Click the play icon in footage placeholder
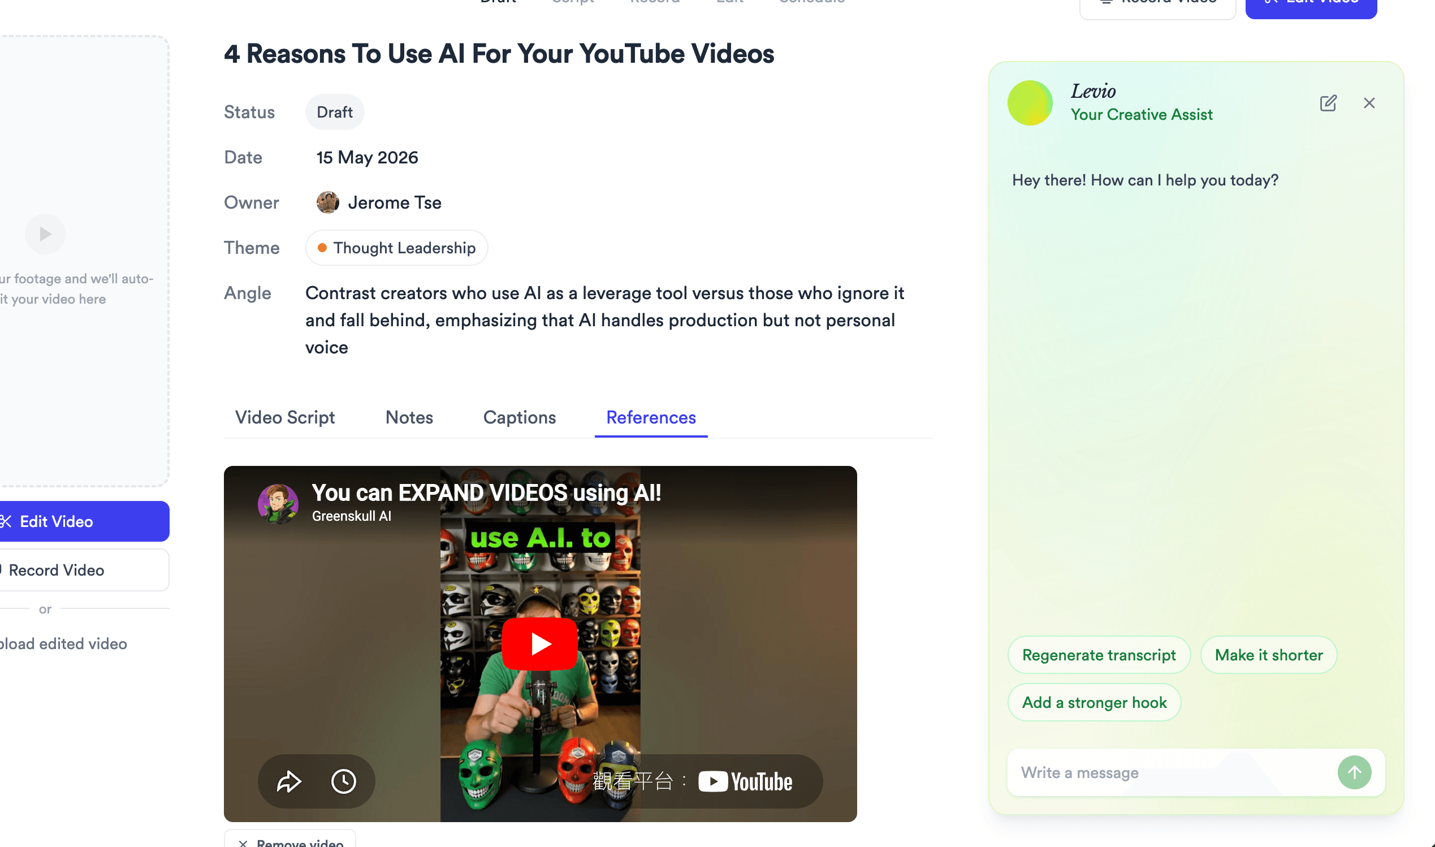 [45, 234]
